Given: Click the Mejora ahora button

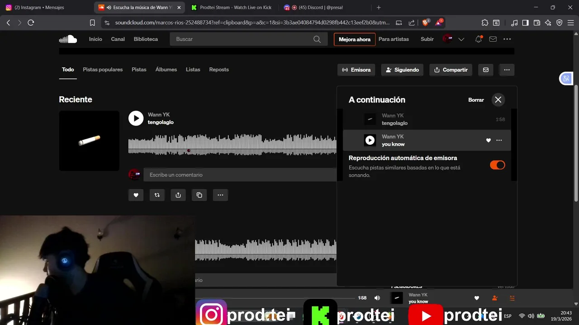Looking at the screenshot, I should tap(355, 39).
